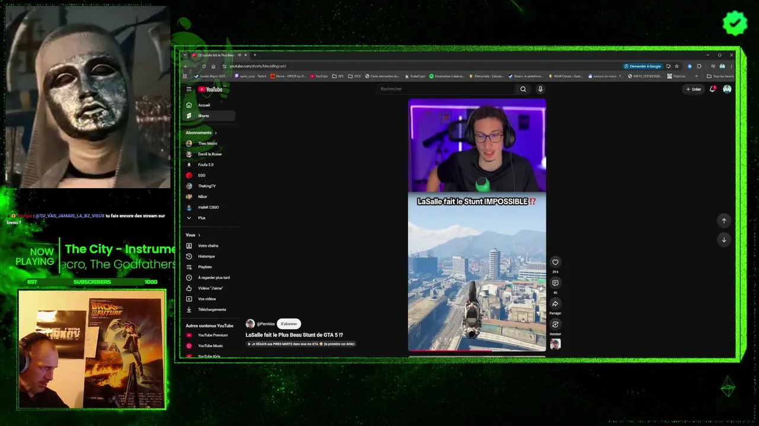This screenshot has width=759, height=426.
Task: Go to the next Short with down arrow
Action: [723, 240]
